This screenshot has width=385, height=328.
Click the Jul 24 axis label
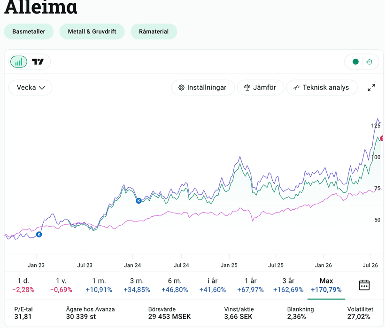(x=181, y=265)
